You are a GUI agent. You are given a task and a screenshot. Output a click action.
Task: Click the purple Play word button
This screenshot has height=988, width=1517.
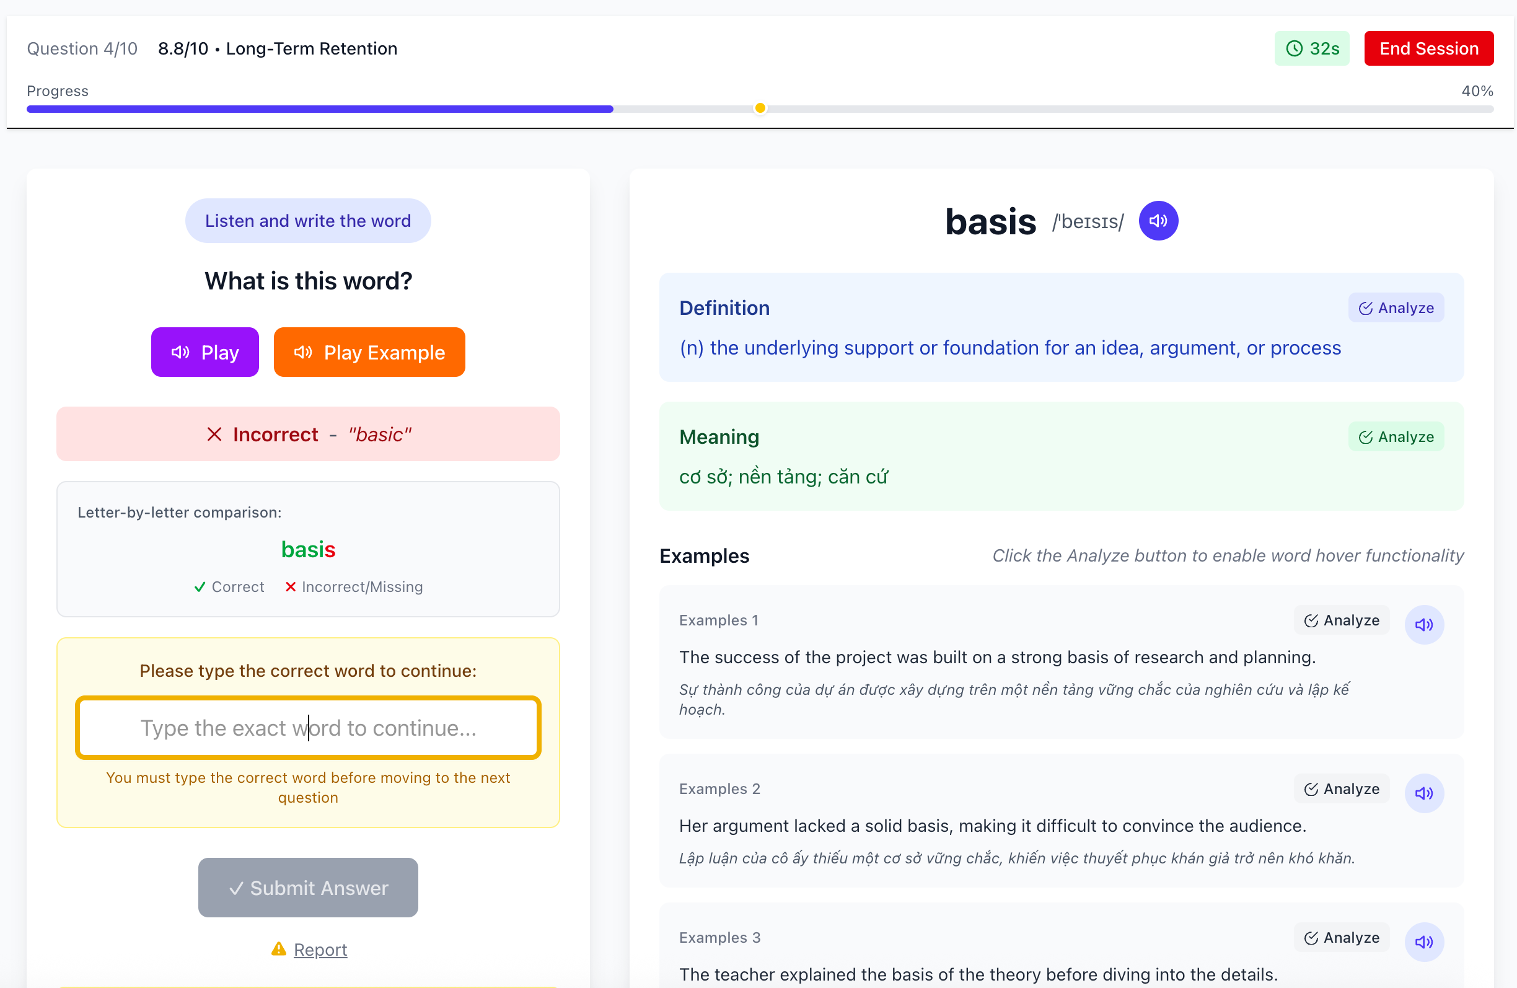click(x=204, y=352)
